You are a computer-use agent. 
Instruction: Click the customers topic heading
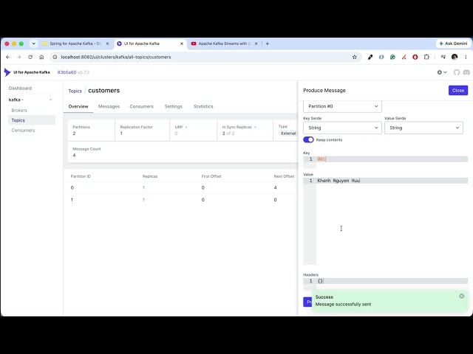click(103, 91)
